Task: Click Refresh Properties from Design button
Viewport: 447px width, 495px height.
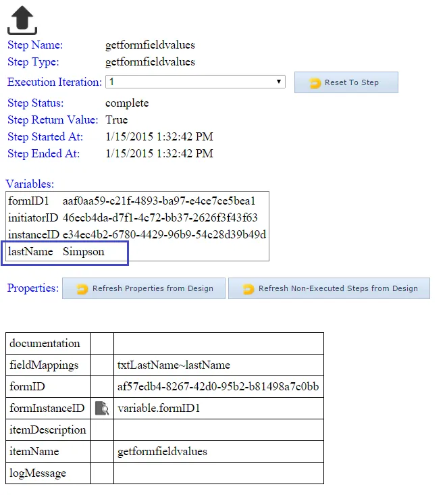Action: coord(144,288)
